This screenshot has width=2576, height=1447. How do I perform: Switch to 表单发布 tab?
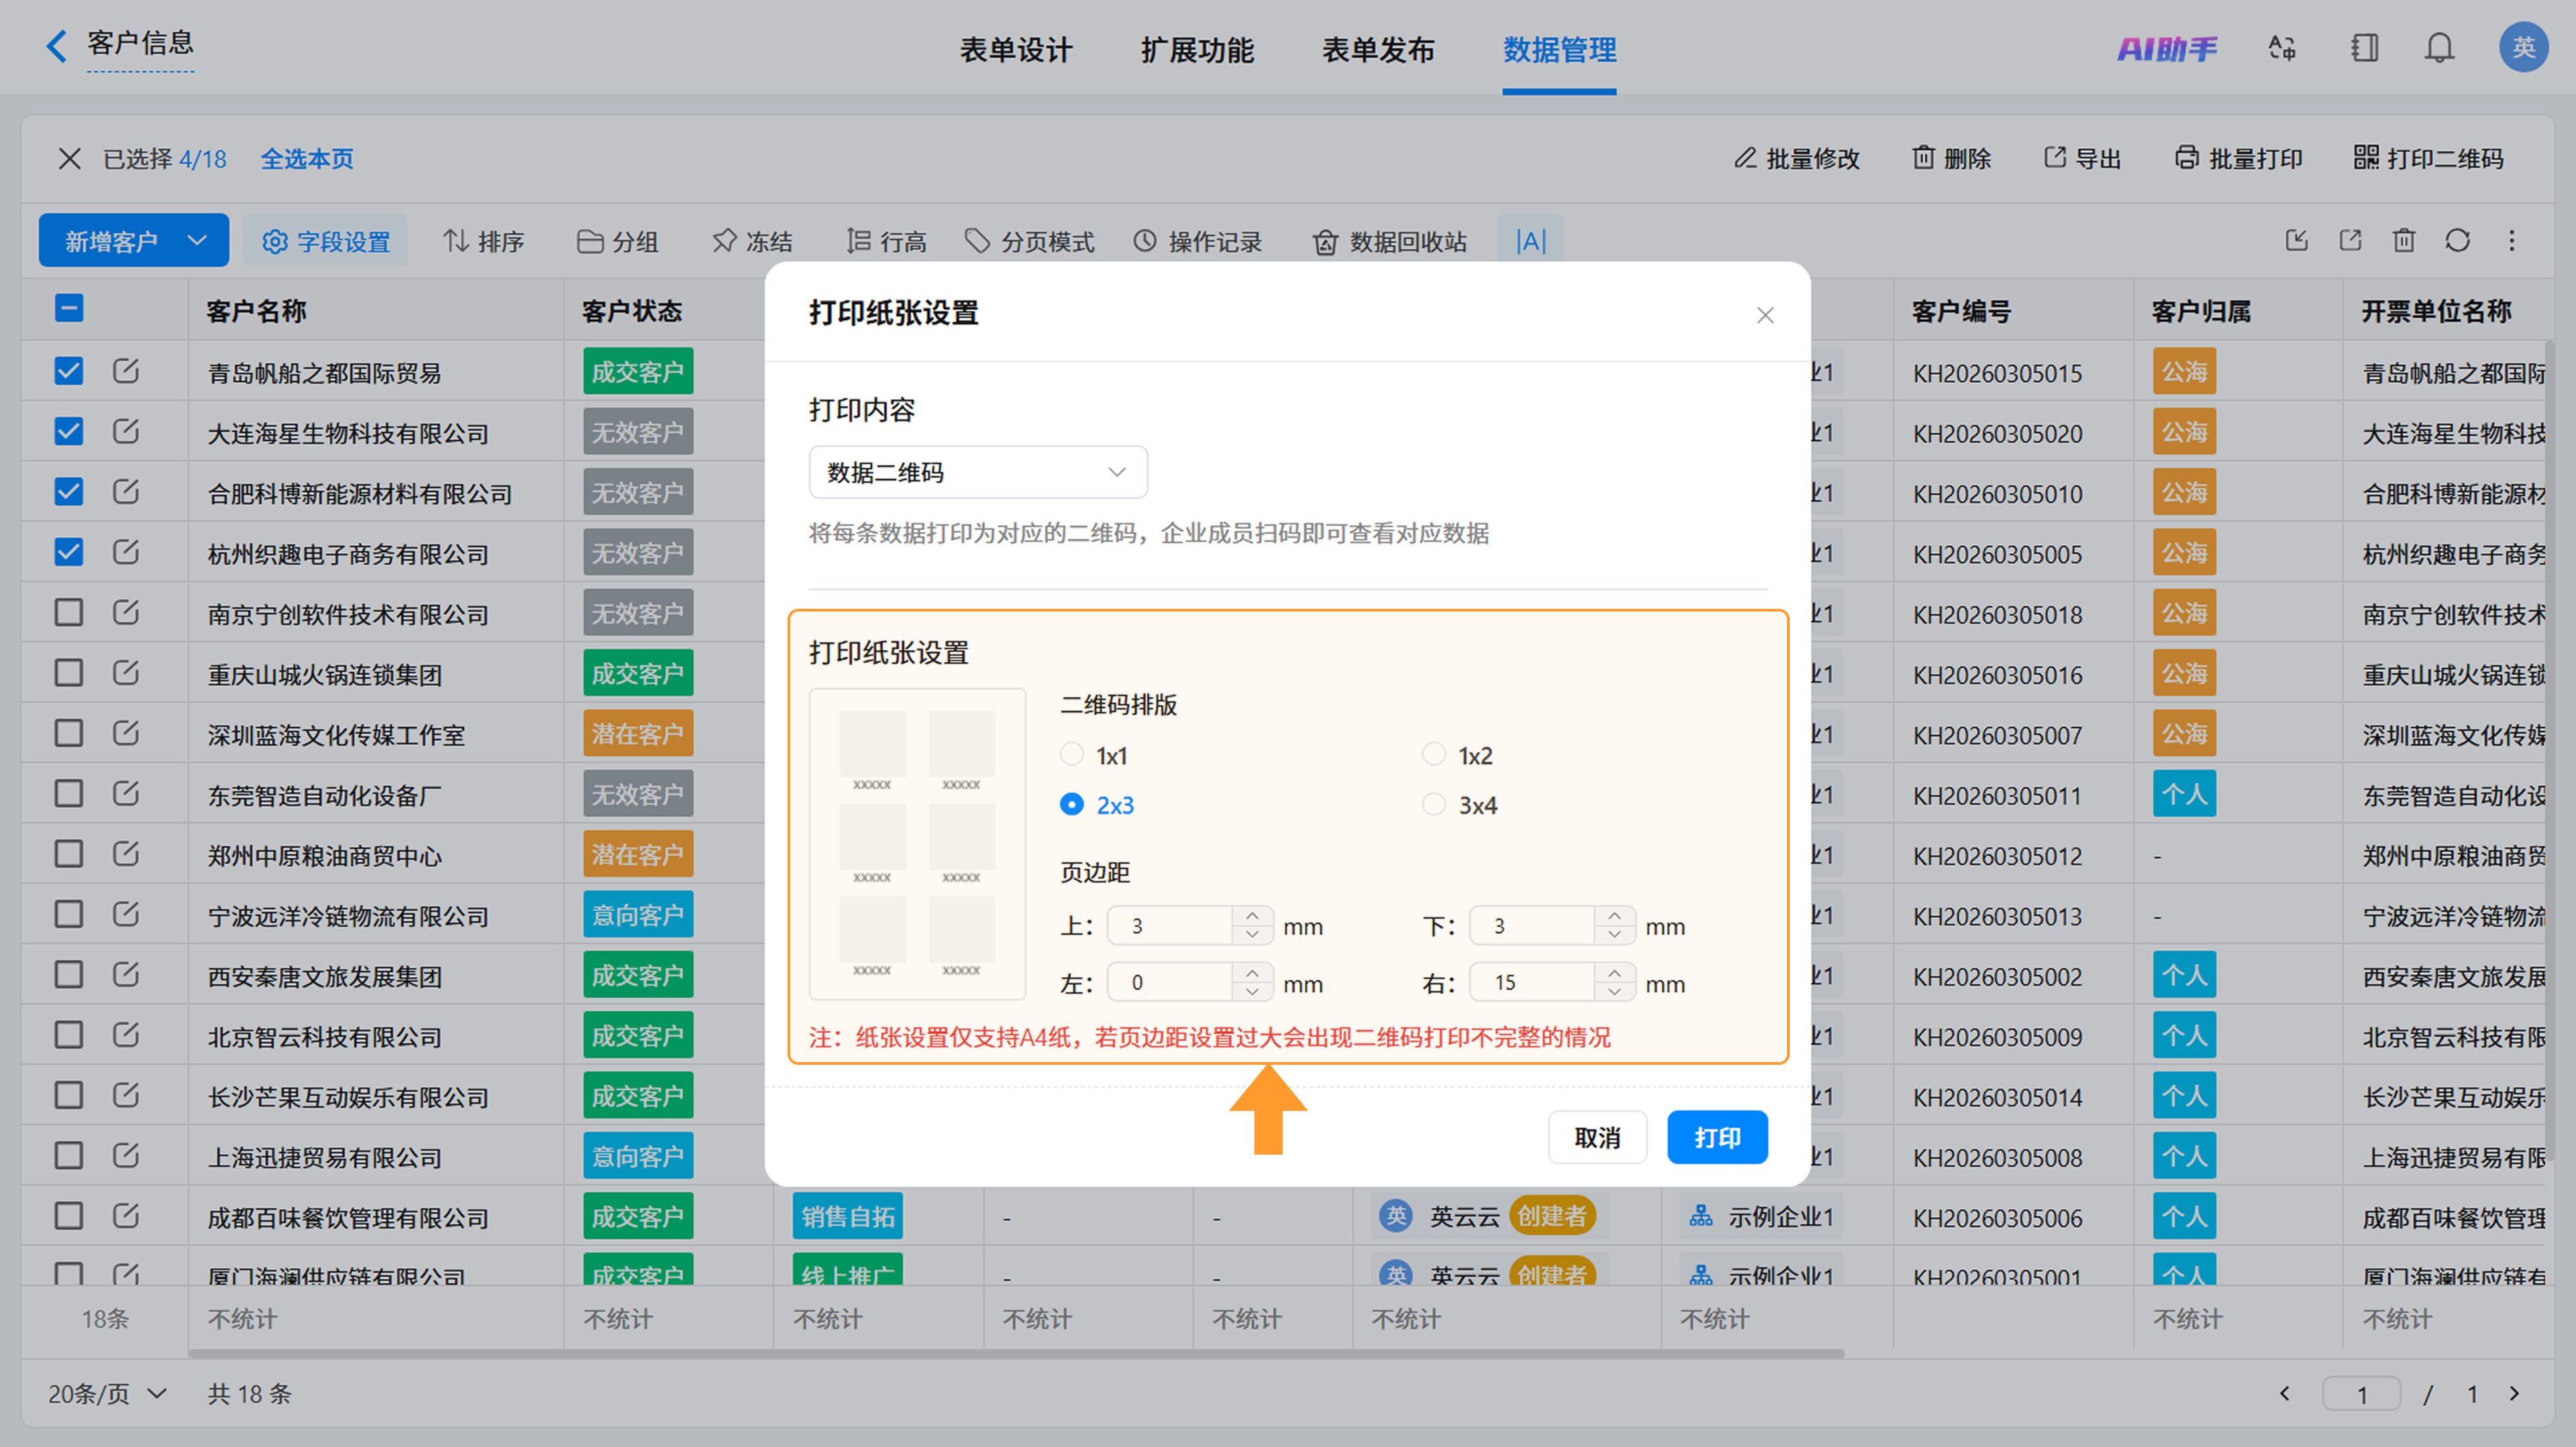[x=1378, y=49]
